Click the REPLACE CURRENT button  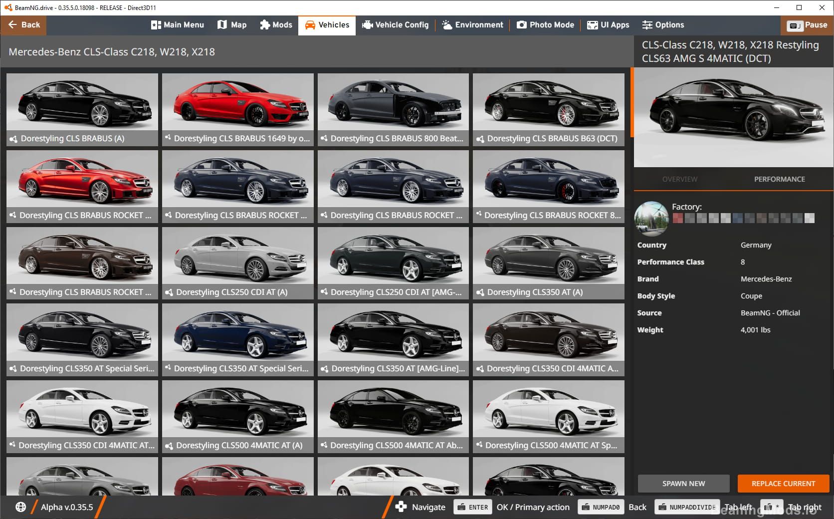[783, 484]
